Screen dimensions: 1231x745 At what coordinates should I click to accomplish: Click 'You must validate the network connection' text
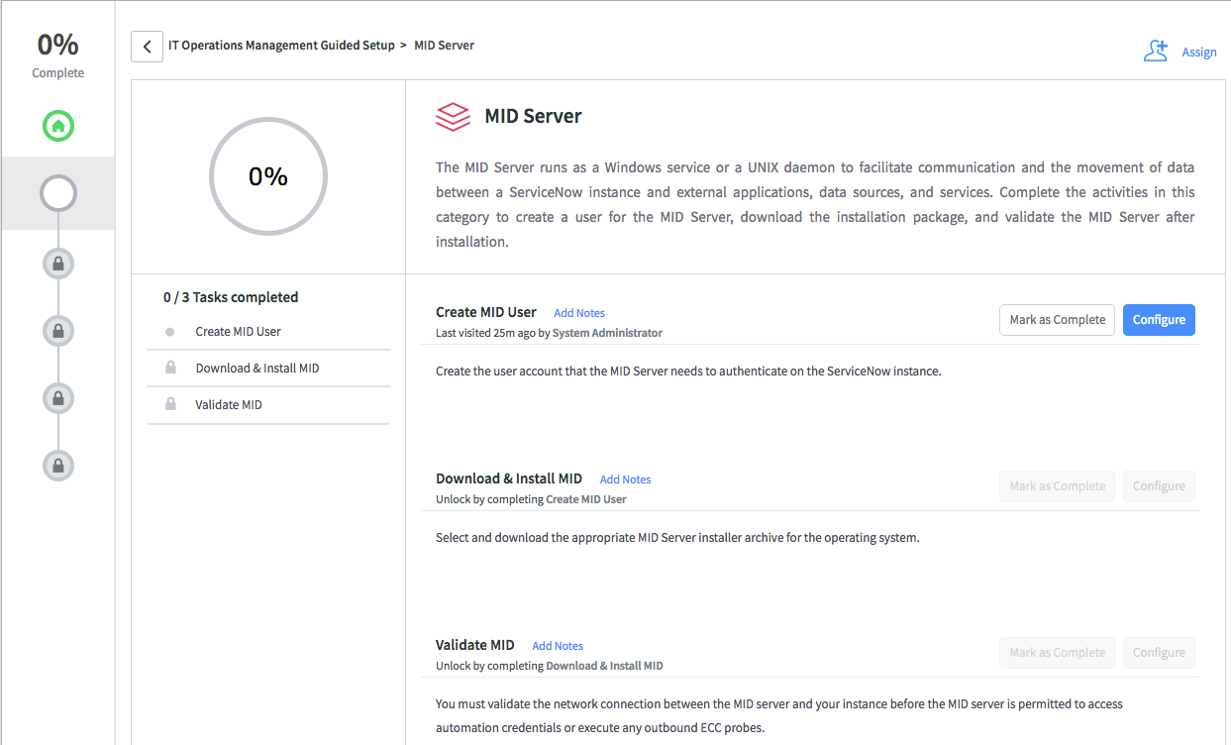tap(779, 716)
